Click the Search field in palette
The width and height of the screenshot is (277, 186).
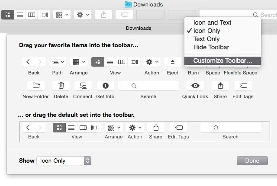coord(148,86)
